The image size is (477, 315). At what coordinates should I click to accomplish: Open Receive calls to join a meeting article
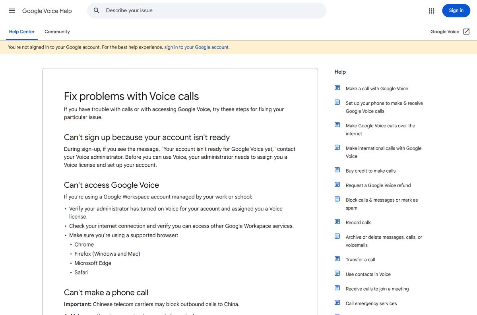pyautogui.click(x=377, y=289)
